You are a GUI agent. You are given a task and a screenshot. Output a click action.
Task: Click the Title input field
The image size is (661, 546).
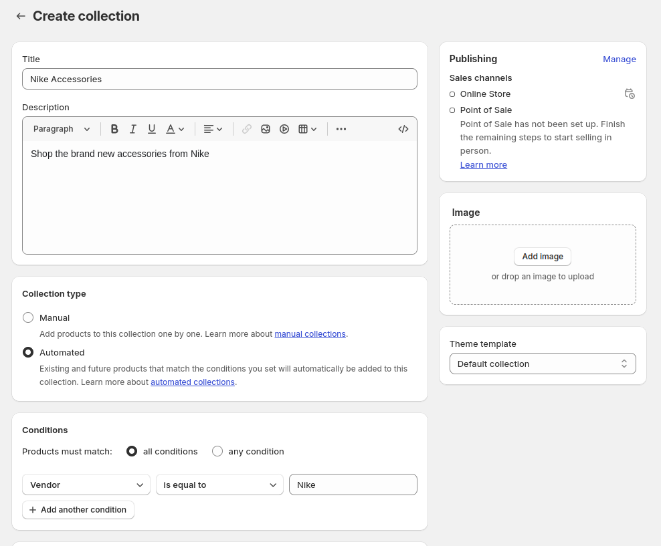tap(219, 79)
